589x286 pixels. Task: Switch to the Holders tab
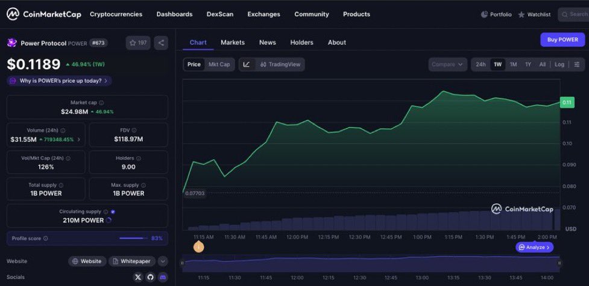(x=301, y=43)
